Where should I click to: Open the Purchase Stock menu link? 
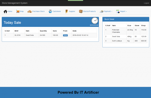(x=39, y=11)
